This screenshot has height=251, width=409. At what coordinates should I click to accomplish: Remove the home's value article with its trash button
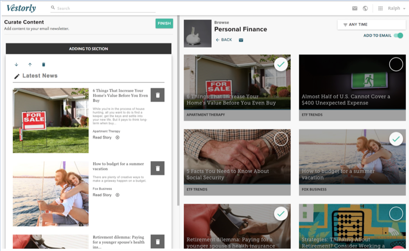click(157, 95)
